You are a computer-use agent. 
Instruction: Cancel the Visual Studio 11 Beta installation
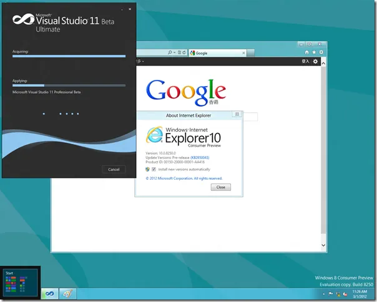pyautogui.click(x=114, y=169)
